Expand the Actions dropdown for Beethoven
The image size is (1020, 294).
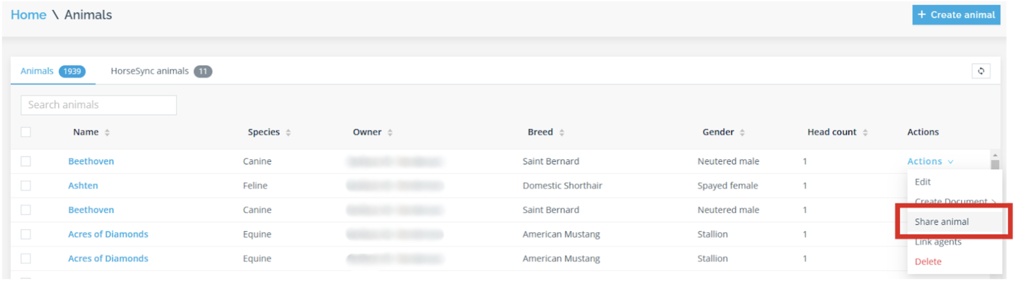tap(929, 161)
